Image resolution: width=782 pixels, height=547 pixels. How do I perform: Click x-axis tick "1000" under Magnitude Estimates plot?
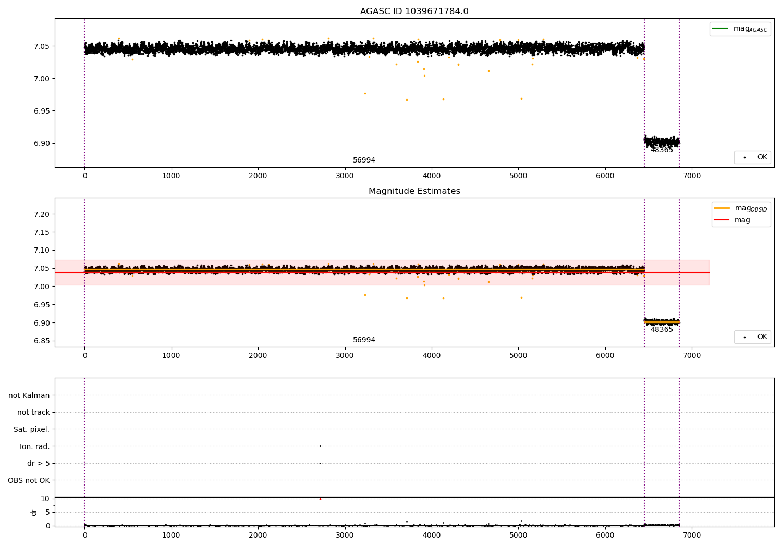click(x=171, y=356)
